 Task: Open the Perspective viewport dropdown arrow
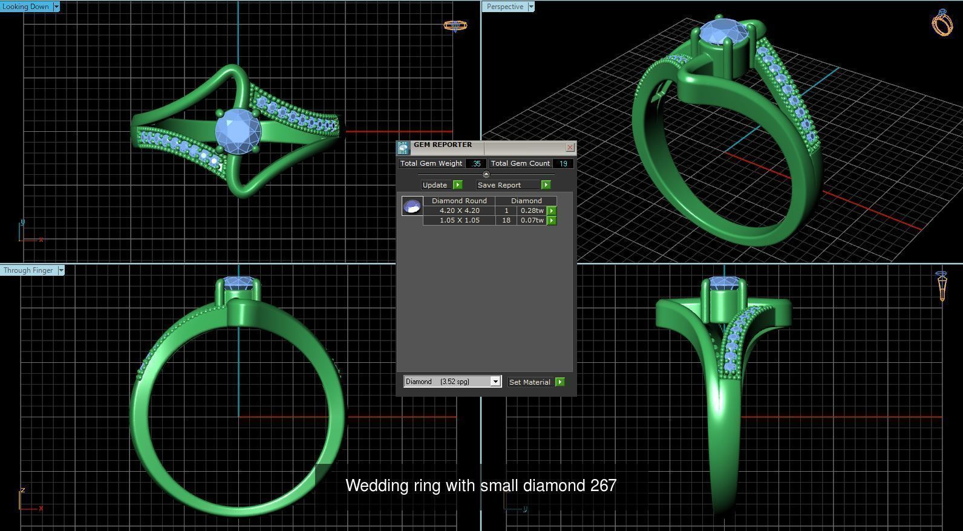[x=531, y=7]
